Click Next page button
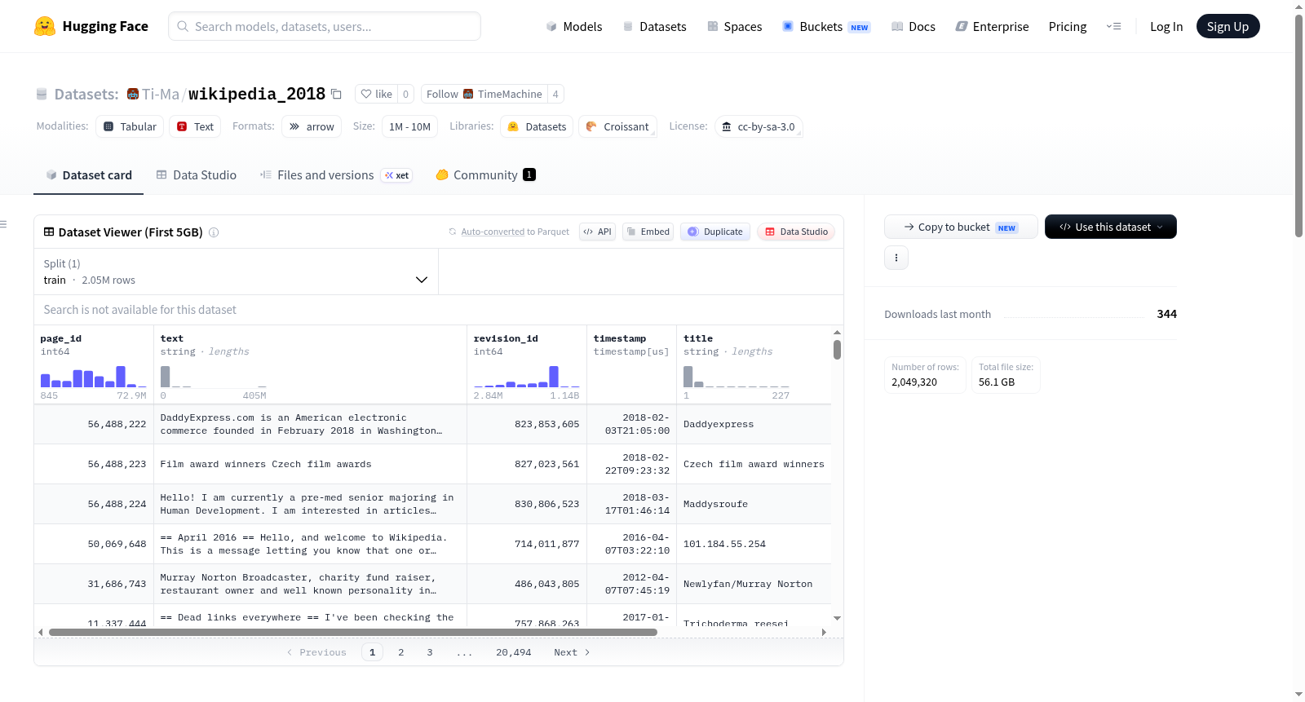 click(572, 652)
